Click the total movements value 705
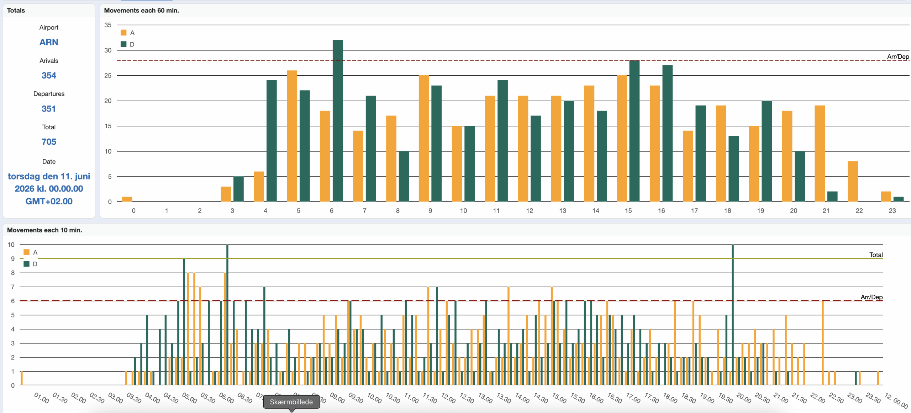Image resolution: width=911 pixels, height=413 pixels. (x=49, y=142)
